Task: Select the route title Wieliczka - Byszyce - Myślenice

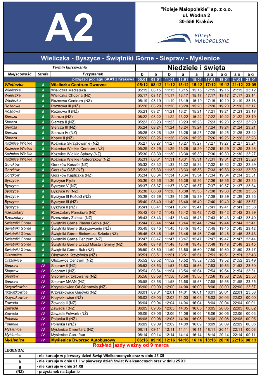Action: (130, 58)
